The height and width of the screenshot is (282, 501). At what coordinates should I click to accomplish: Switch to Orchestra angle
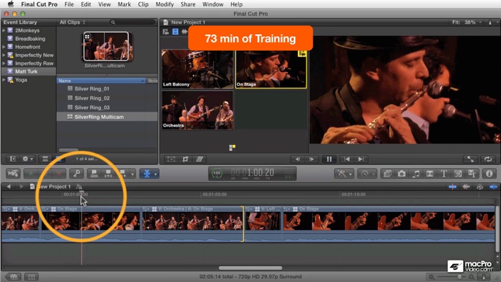click(x=198, y=110)
